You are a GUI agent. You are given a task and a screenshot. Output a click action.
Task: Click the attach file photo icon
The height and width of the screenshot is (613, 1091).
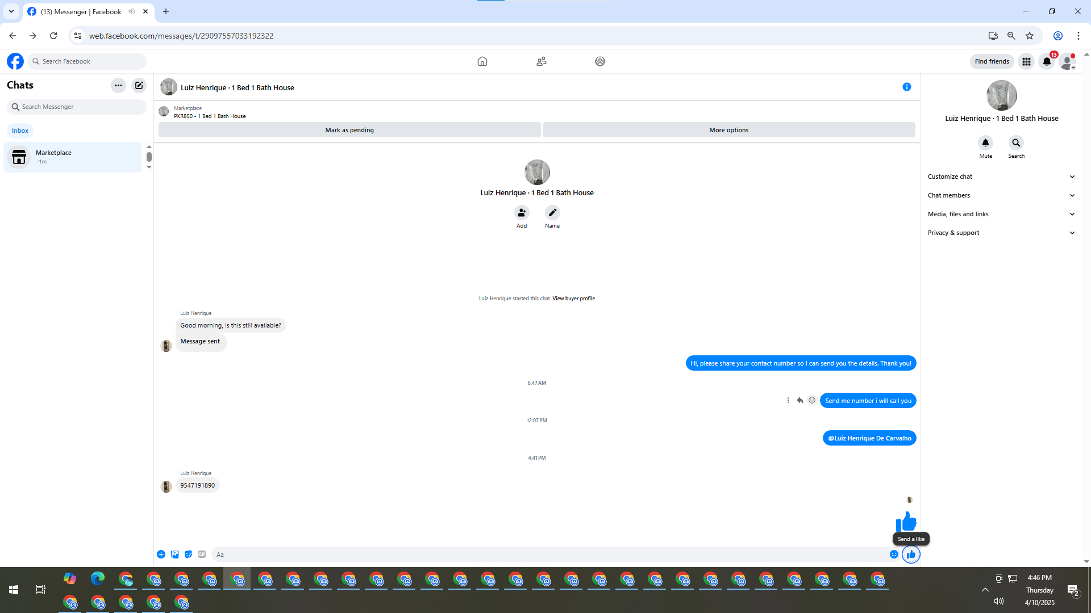[x=175, y=555]
